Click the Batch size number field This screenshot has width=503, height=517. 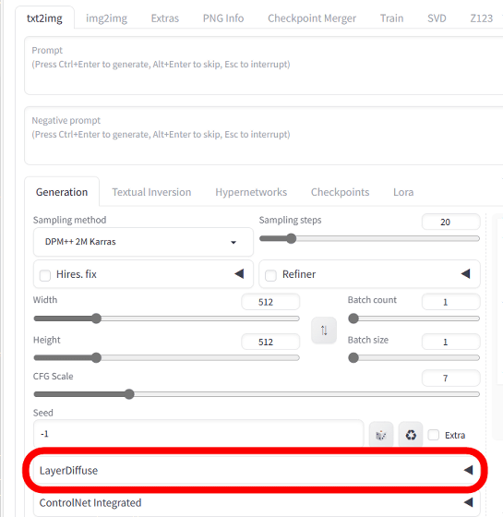[x=451, y=342]
